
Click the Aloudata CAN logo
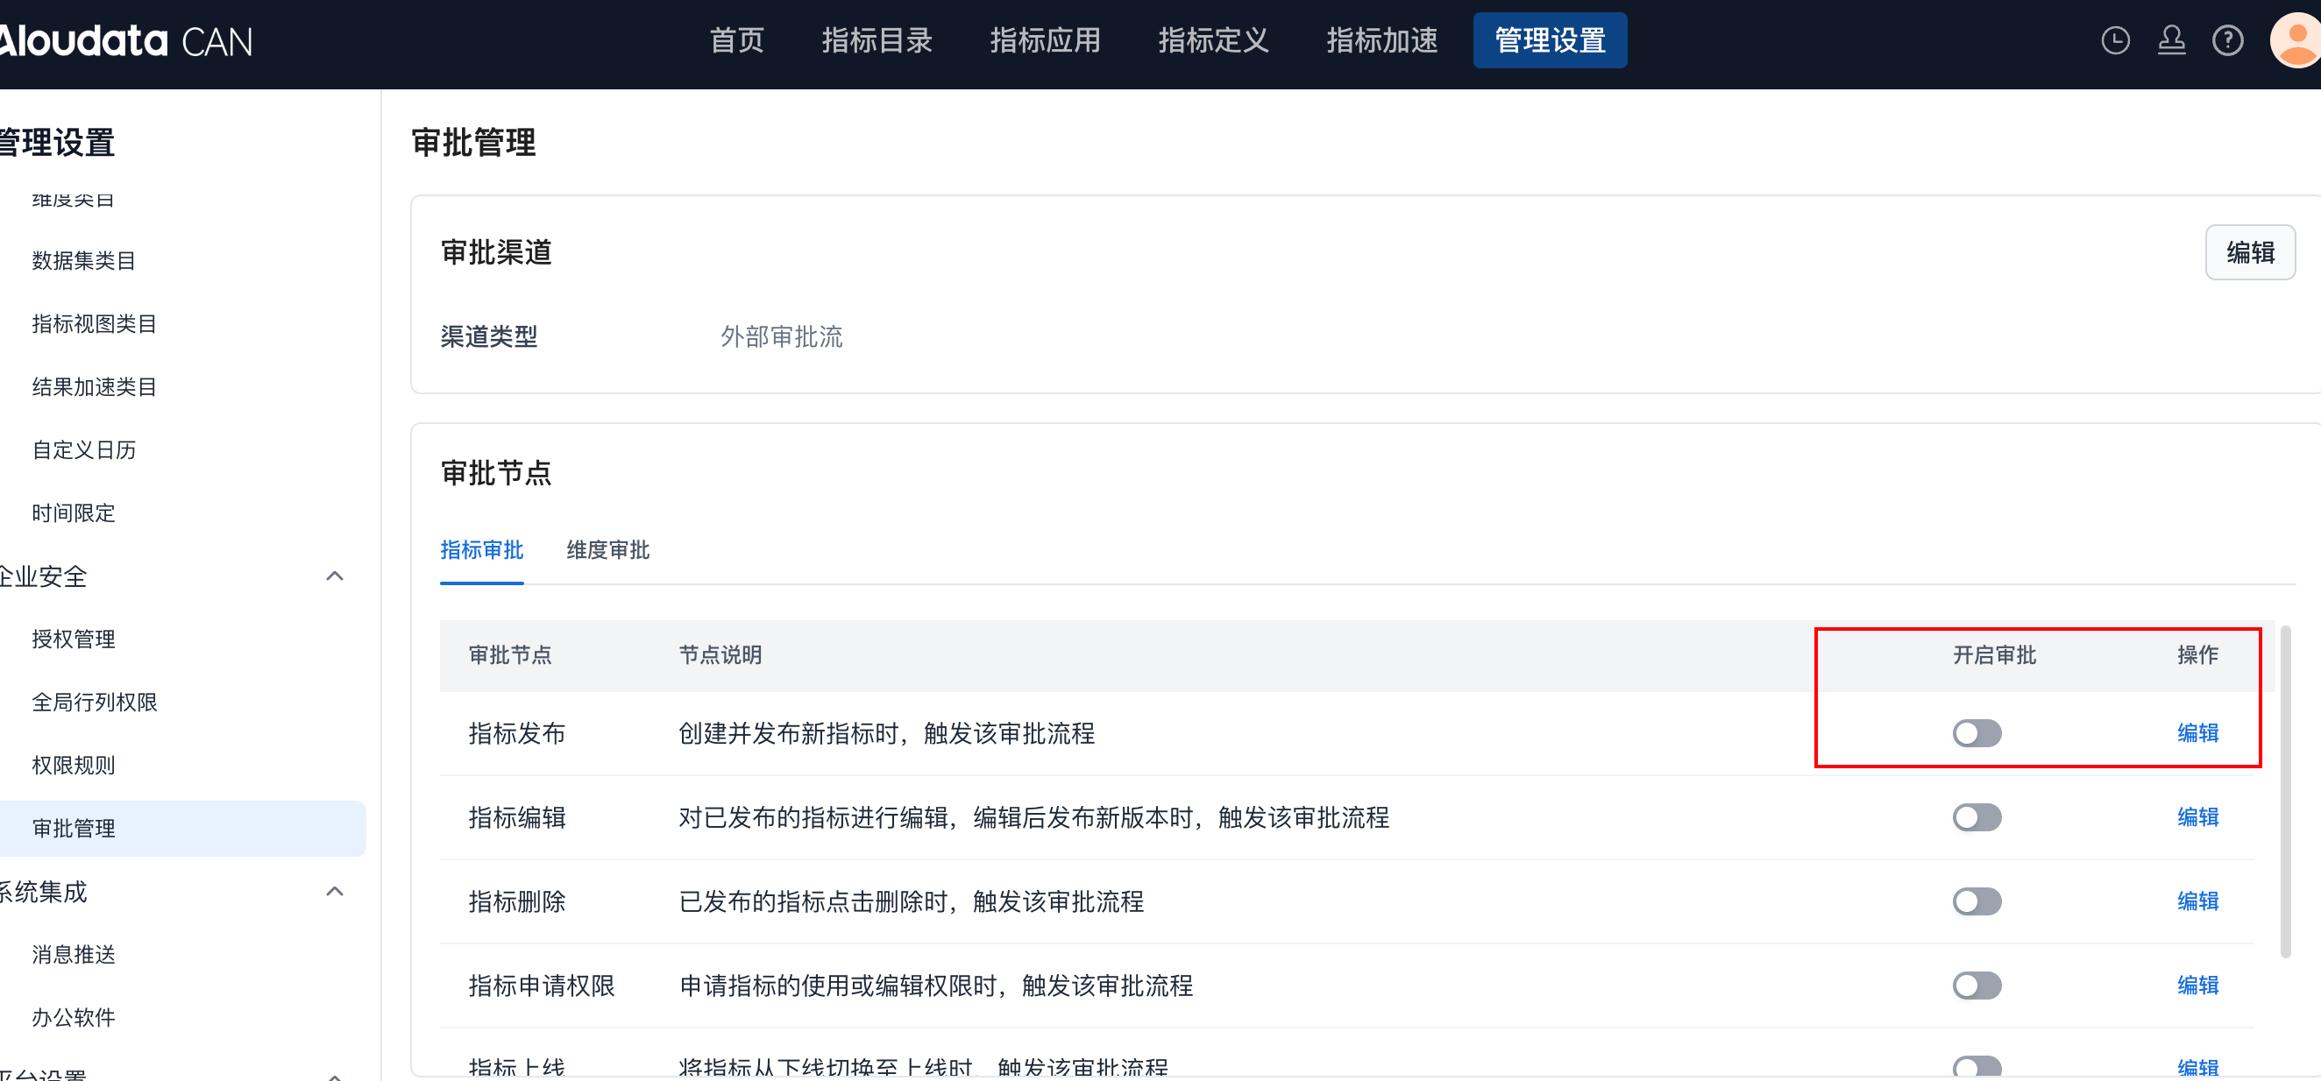click(x=126, y=41)
